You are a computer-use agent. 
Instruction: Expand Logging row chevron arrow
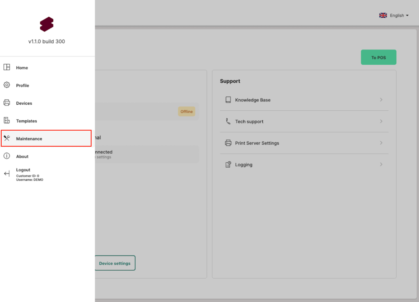pos(381,164)
